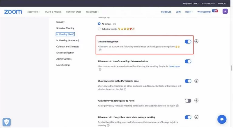Enable Allow removed participants to rejoin

point(188,101)
